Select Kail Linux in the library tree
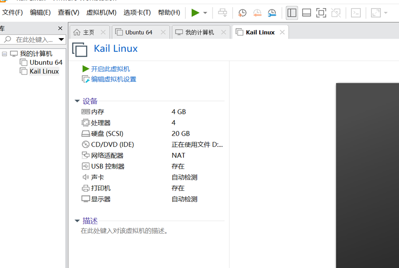This screenshot has height=268, width=399. [44, 71]
